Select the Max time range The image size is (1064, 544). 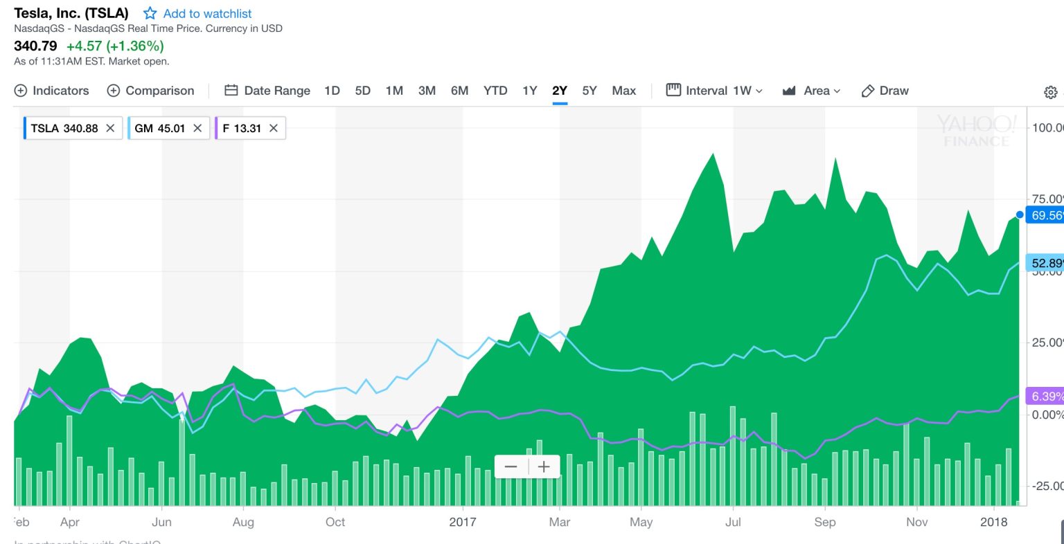pyautogui.click(x=623, y=91)
